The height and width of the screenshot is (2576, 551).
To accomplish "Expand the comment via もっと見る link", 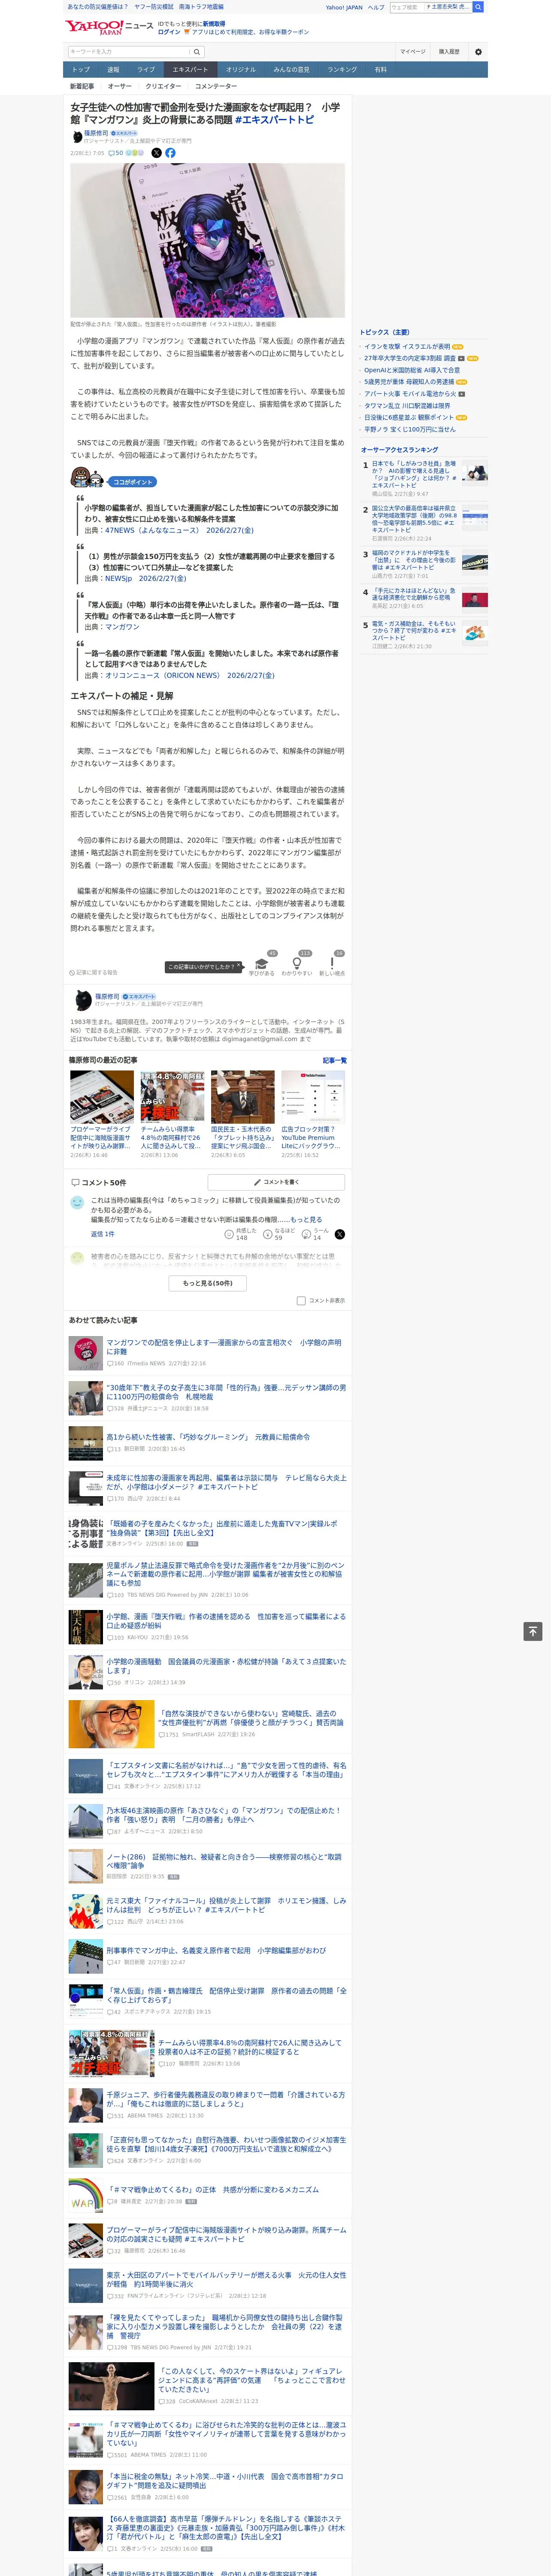I will tap(306, 1220).
